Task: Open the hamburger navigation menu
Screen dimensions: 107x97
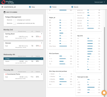Action: coord(2,7)
